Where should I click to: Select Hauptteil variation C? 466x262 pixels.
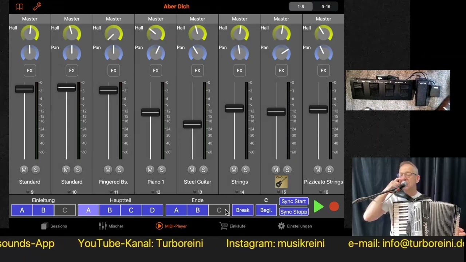(x=131, y=210)
